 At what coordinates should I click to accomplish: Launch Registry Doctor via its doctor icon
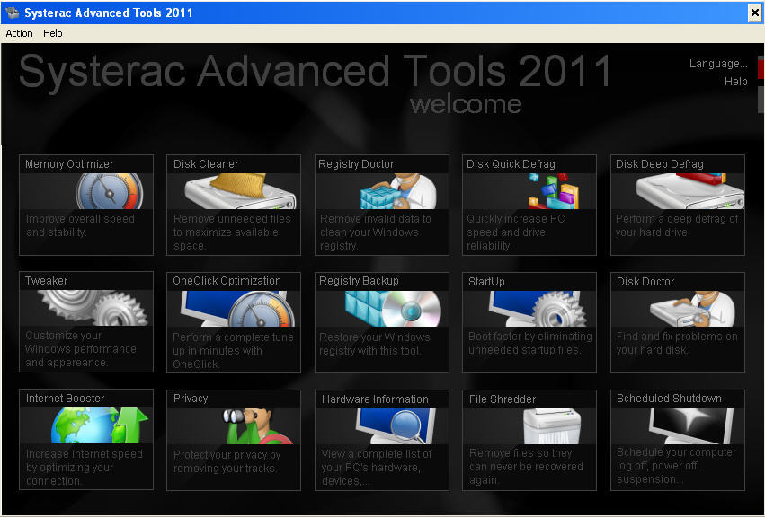398,191
